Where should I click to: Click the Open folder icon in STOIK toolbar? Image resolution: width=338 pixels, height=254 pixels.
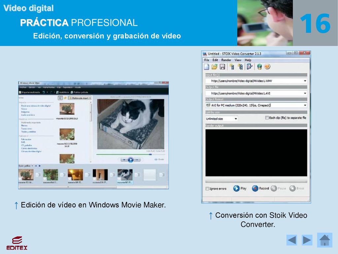point(214,67)
